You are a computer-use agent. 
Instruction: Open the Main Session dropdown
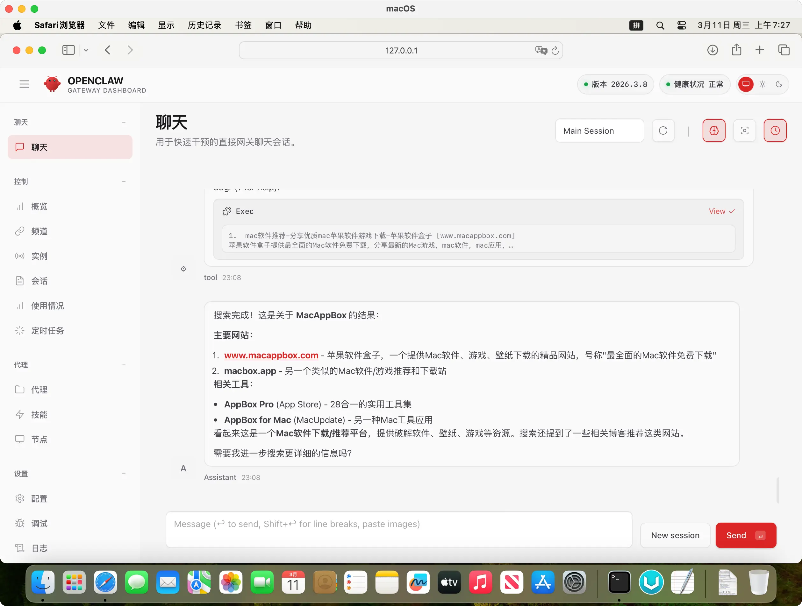[599, 130]
